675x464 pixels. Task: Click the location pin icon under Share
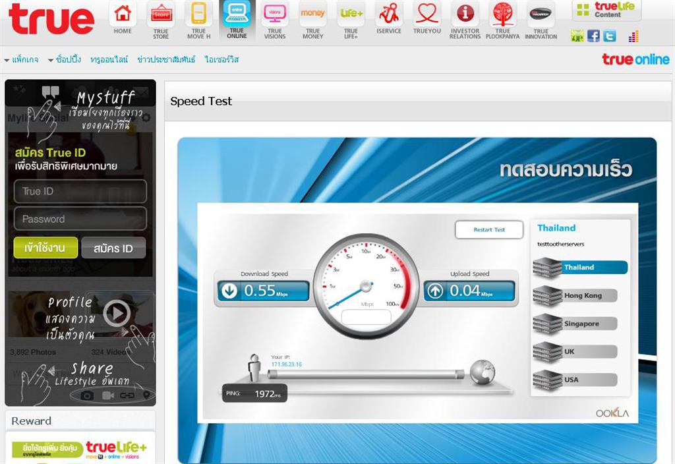pos(146,395)
